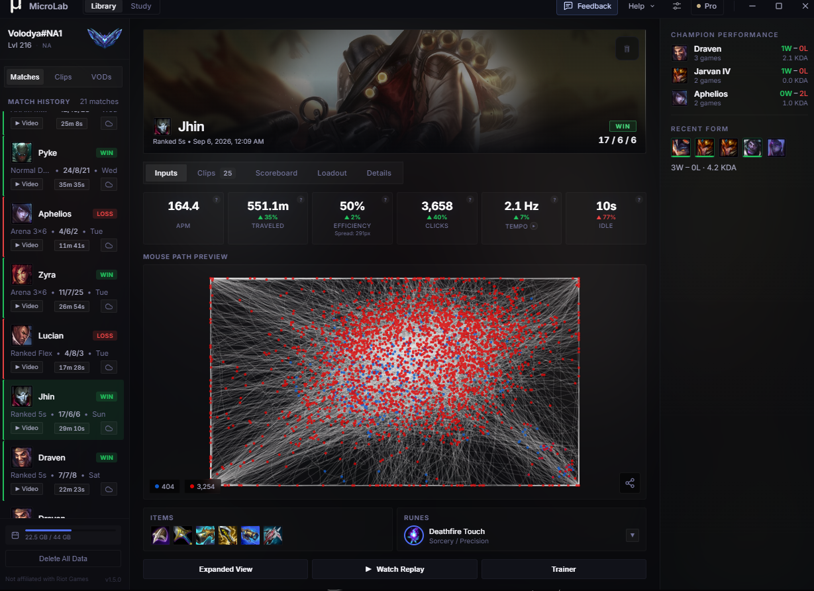Click Expanded View button

tap(226, 569)
